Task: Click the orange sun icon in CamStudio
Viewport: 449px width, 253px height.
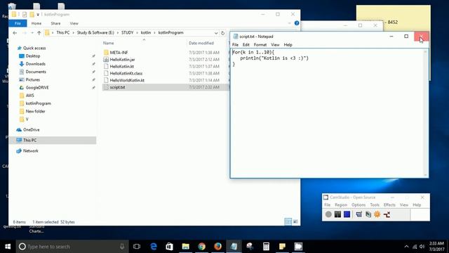Action: click(x=377, y=214)
